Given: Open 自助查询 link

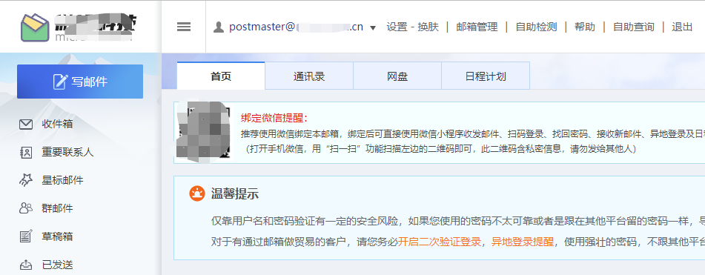Looking at the screenshot, I should (x=634, y=27).
